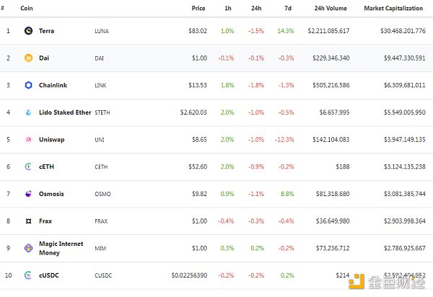Click the Chainlink hexagon logo icon
Image resolution: width=433 pixels, height=297 pixels.
[x=29, y=85]
